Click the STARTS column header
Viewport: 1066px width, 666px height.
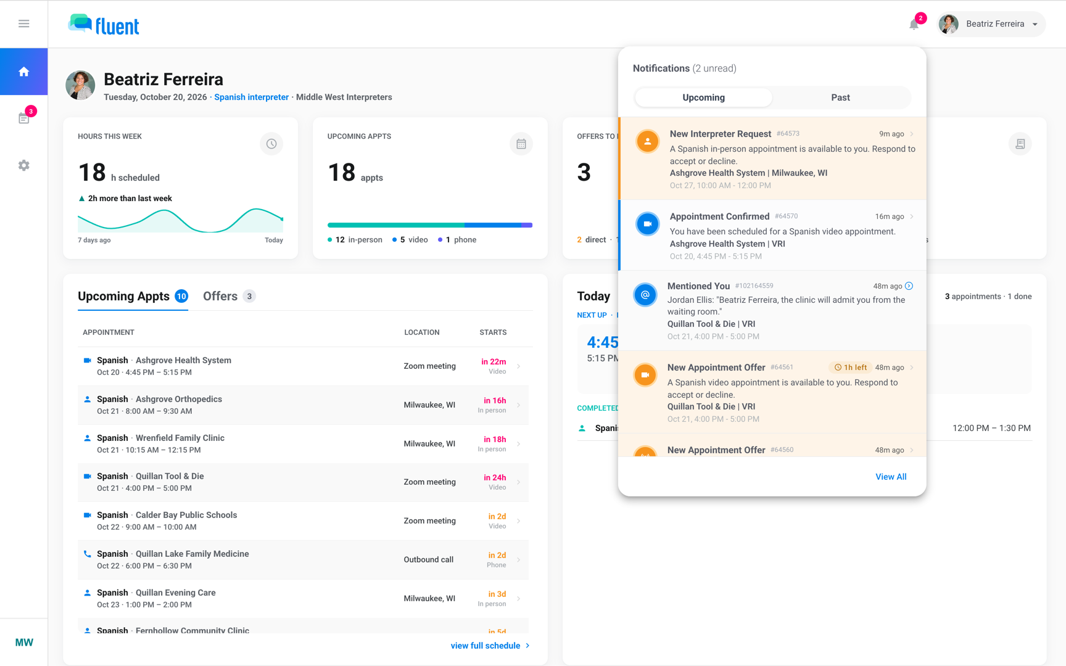tap(493, 332)
